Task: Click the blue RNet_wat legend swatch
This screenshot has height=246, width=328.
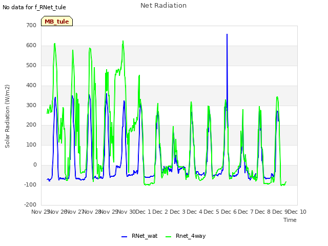Action: coord(124,237)
